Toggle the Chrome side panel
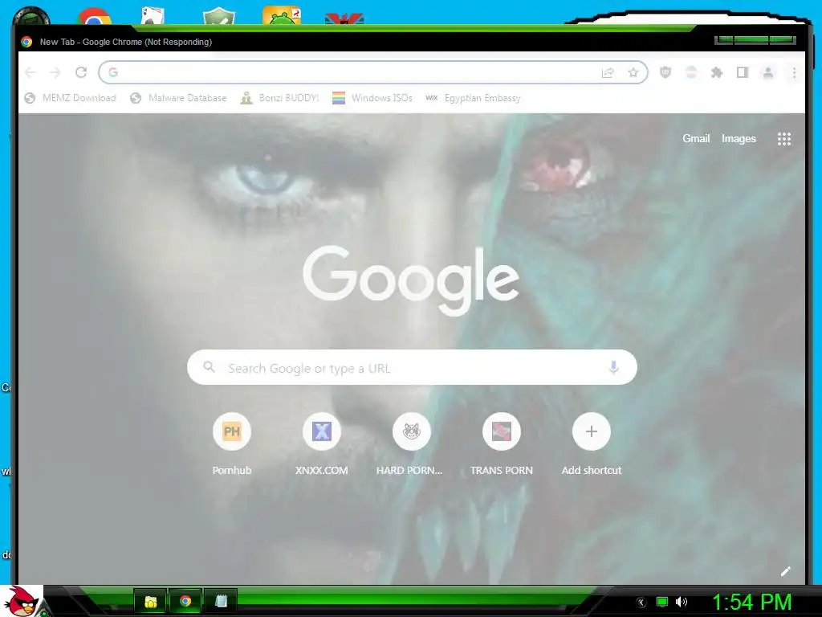Image resolution: width=822 pixels, height=617 pixels. [743, 72]
